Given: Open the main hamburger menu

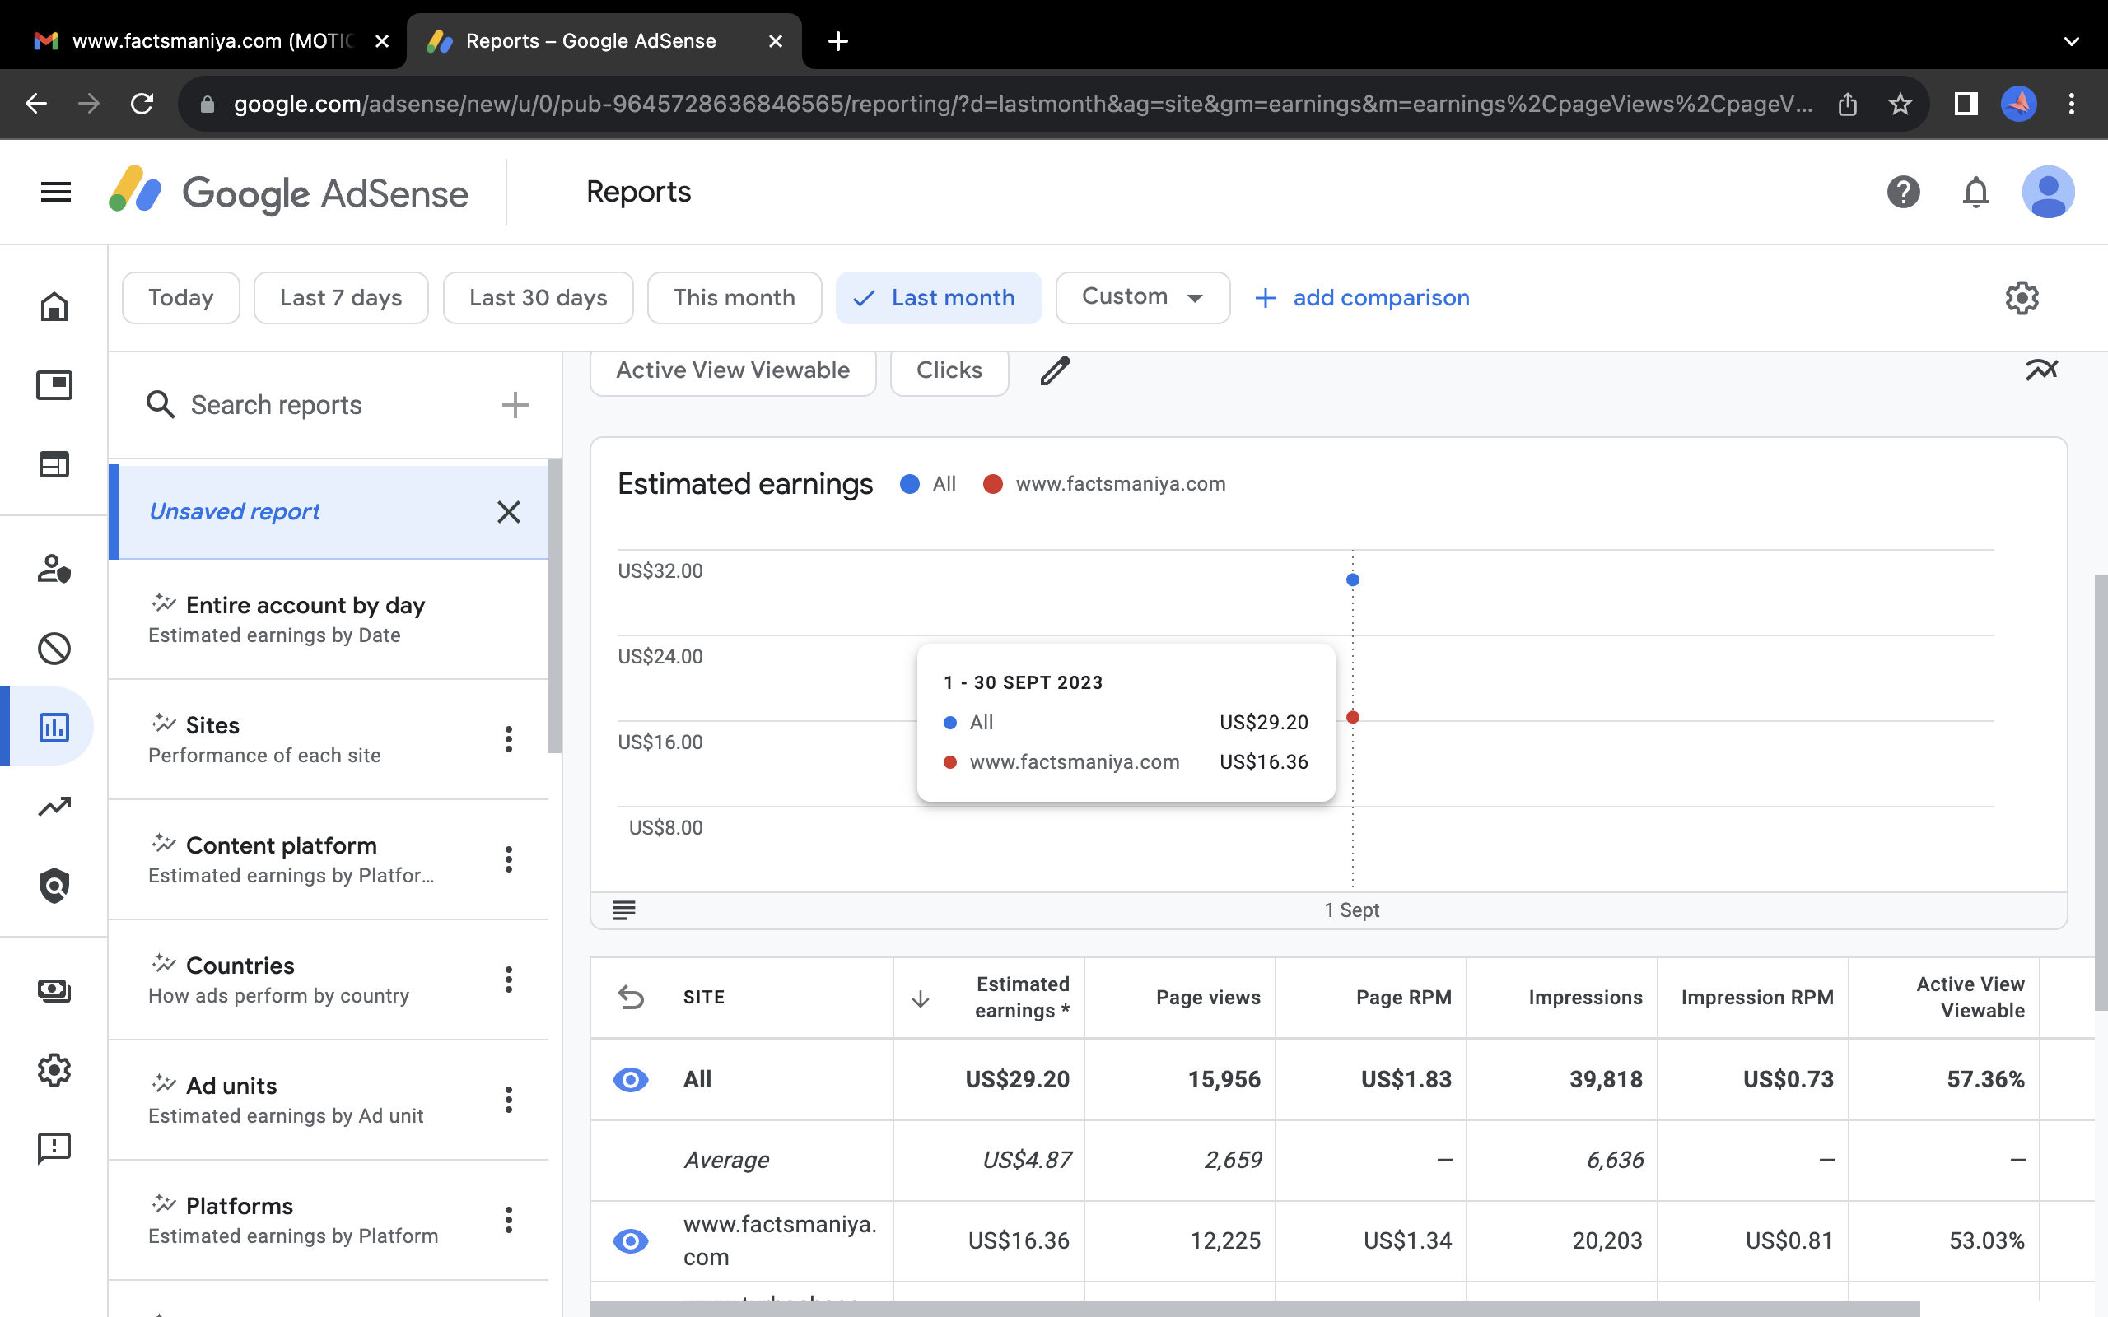Looking at the screenshot, I should pos(56,192).
